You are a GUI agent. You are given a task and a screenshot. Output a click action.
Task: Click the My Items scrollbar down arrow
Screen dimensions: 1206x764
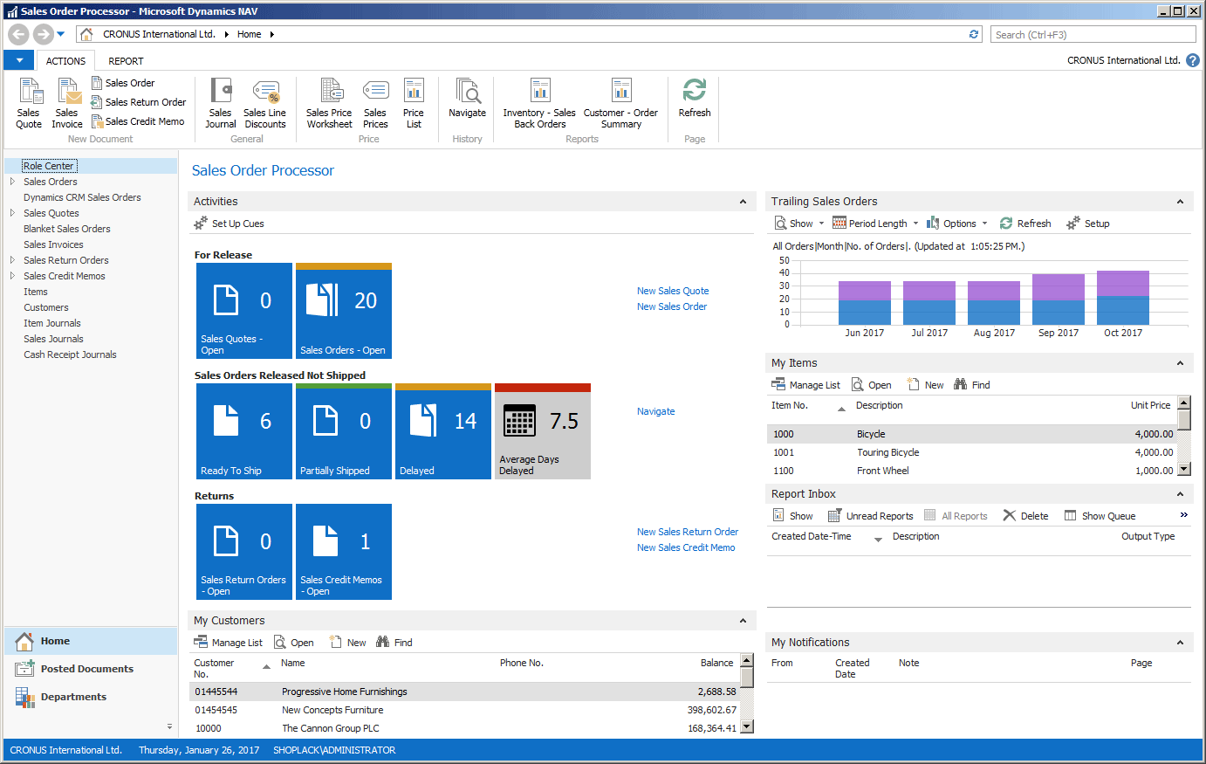coord(1184,470)
